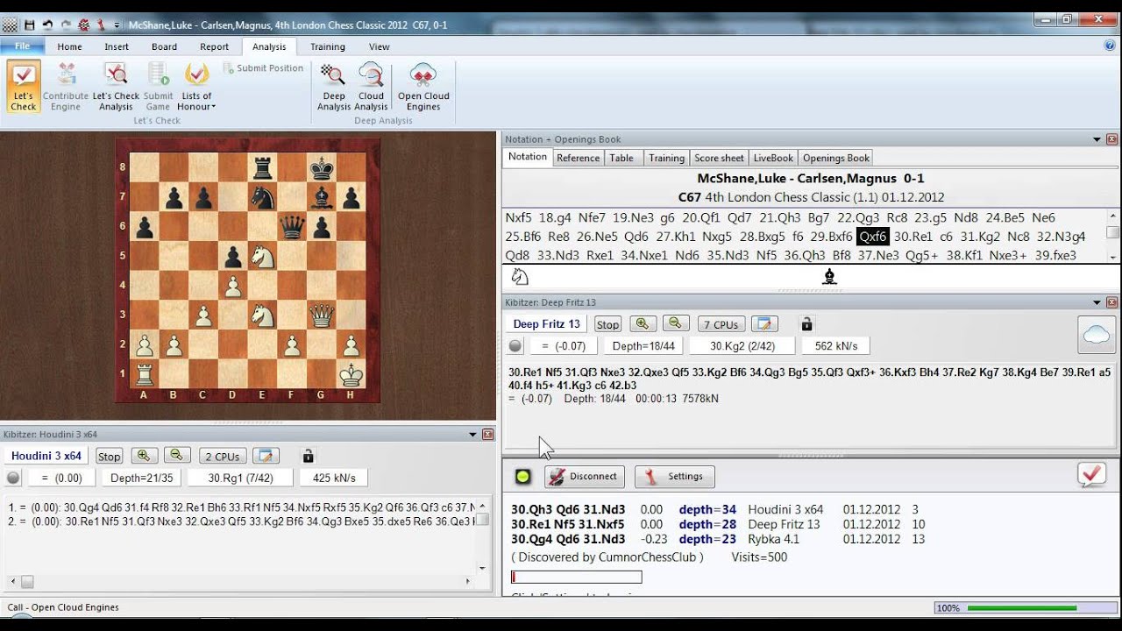Switch to the Home ribbon tab
The height and width of the screenshot is (631, 1122).
click(x=69, y=47)
